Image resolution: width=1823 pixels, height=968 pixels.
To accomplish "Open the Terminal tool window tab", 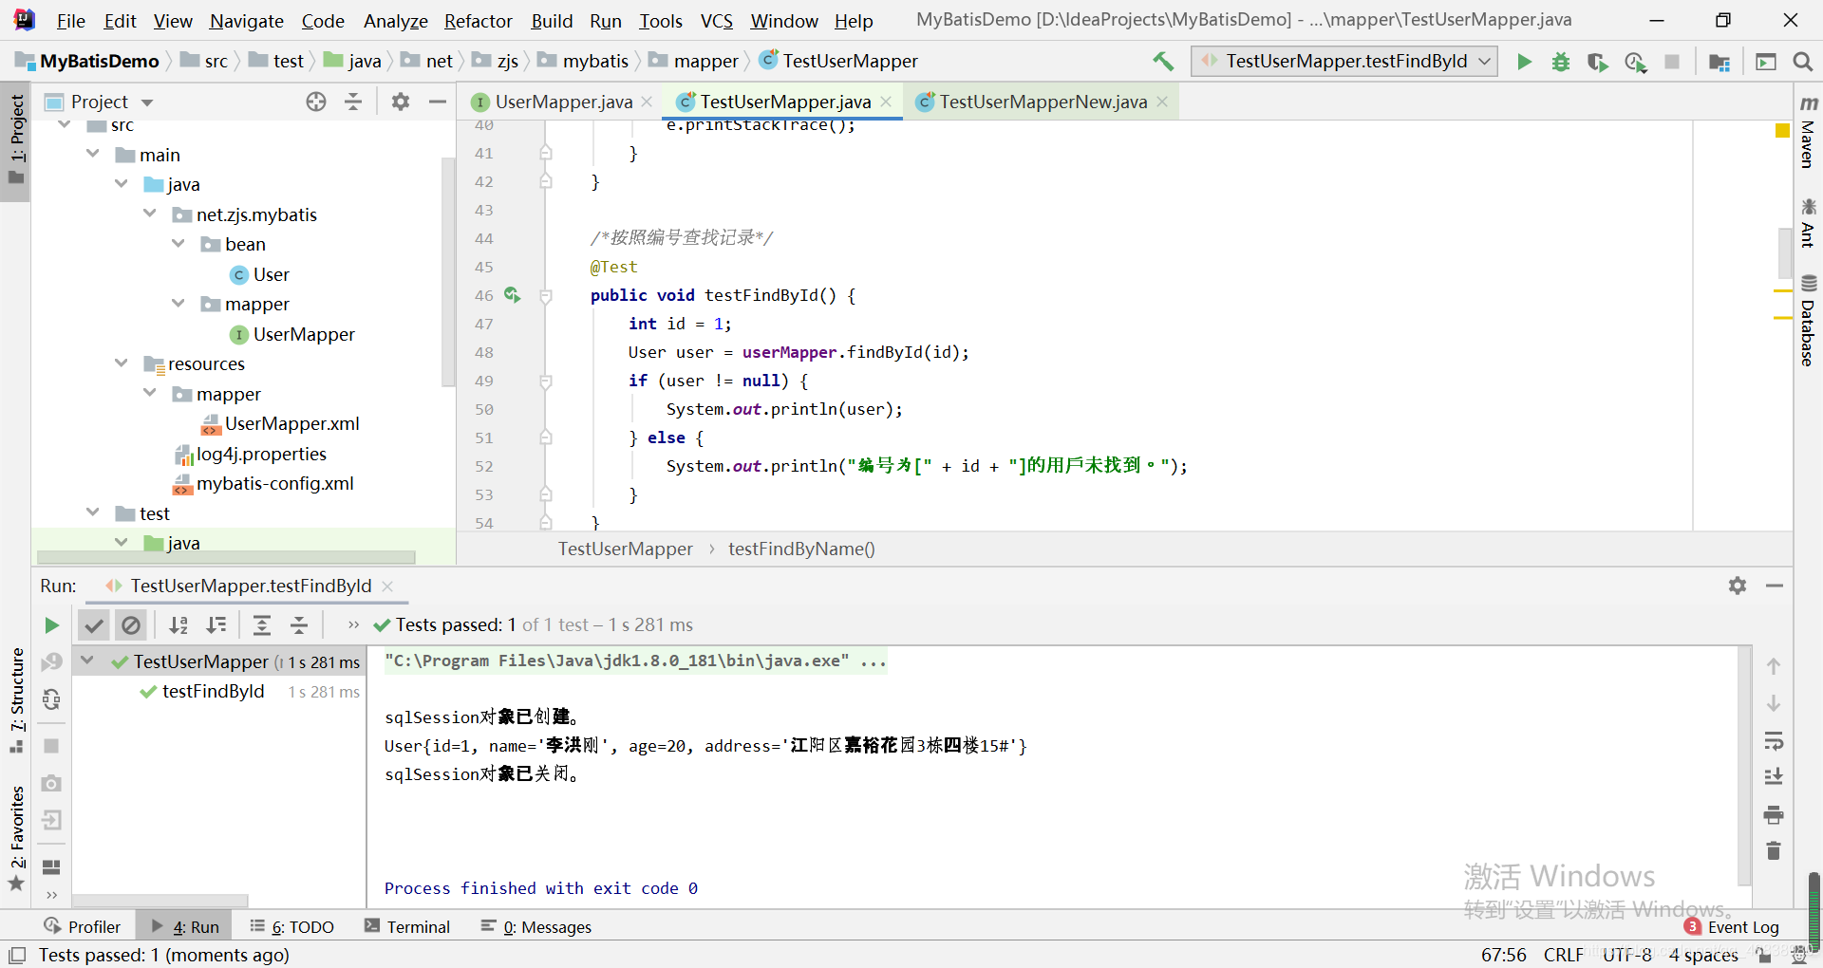I will click(x=407, y=927).
